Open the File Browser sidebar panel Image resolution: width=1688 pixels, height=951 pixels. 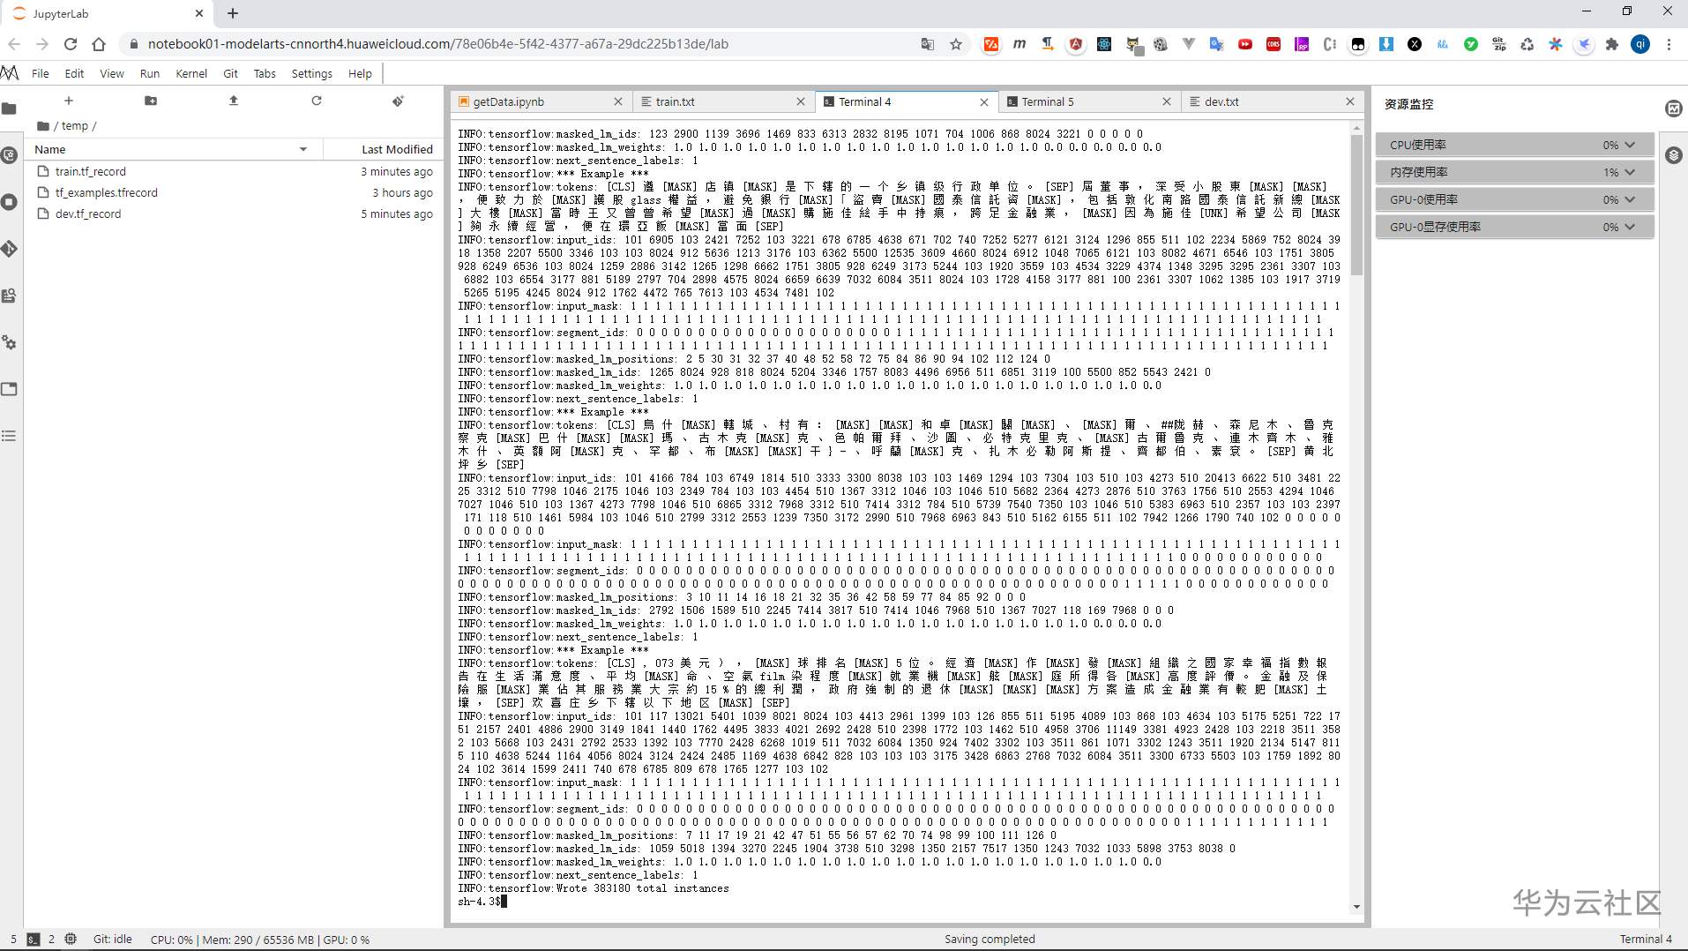[x=10, y=109]
